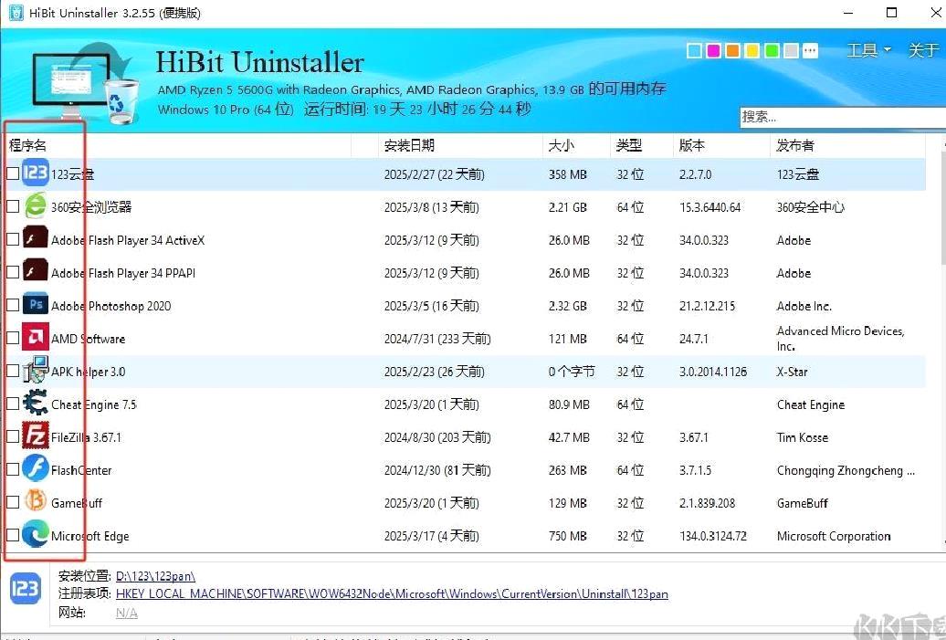Viewport: 946px width, 640px height.
Task: Tick the checkbox for Microsoft Edge
Action: pyautogui.click(x=13, y=535)
